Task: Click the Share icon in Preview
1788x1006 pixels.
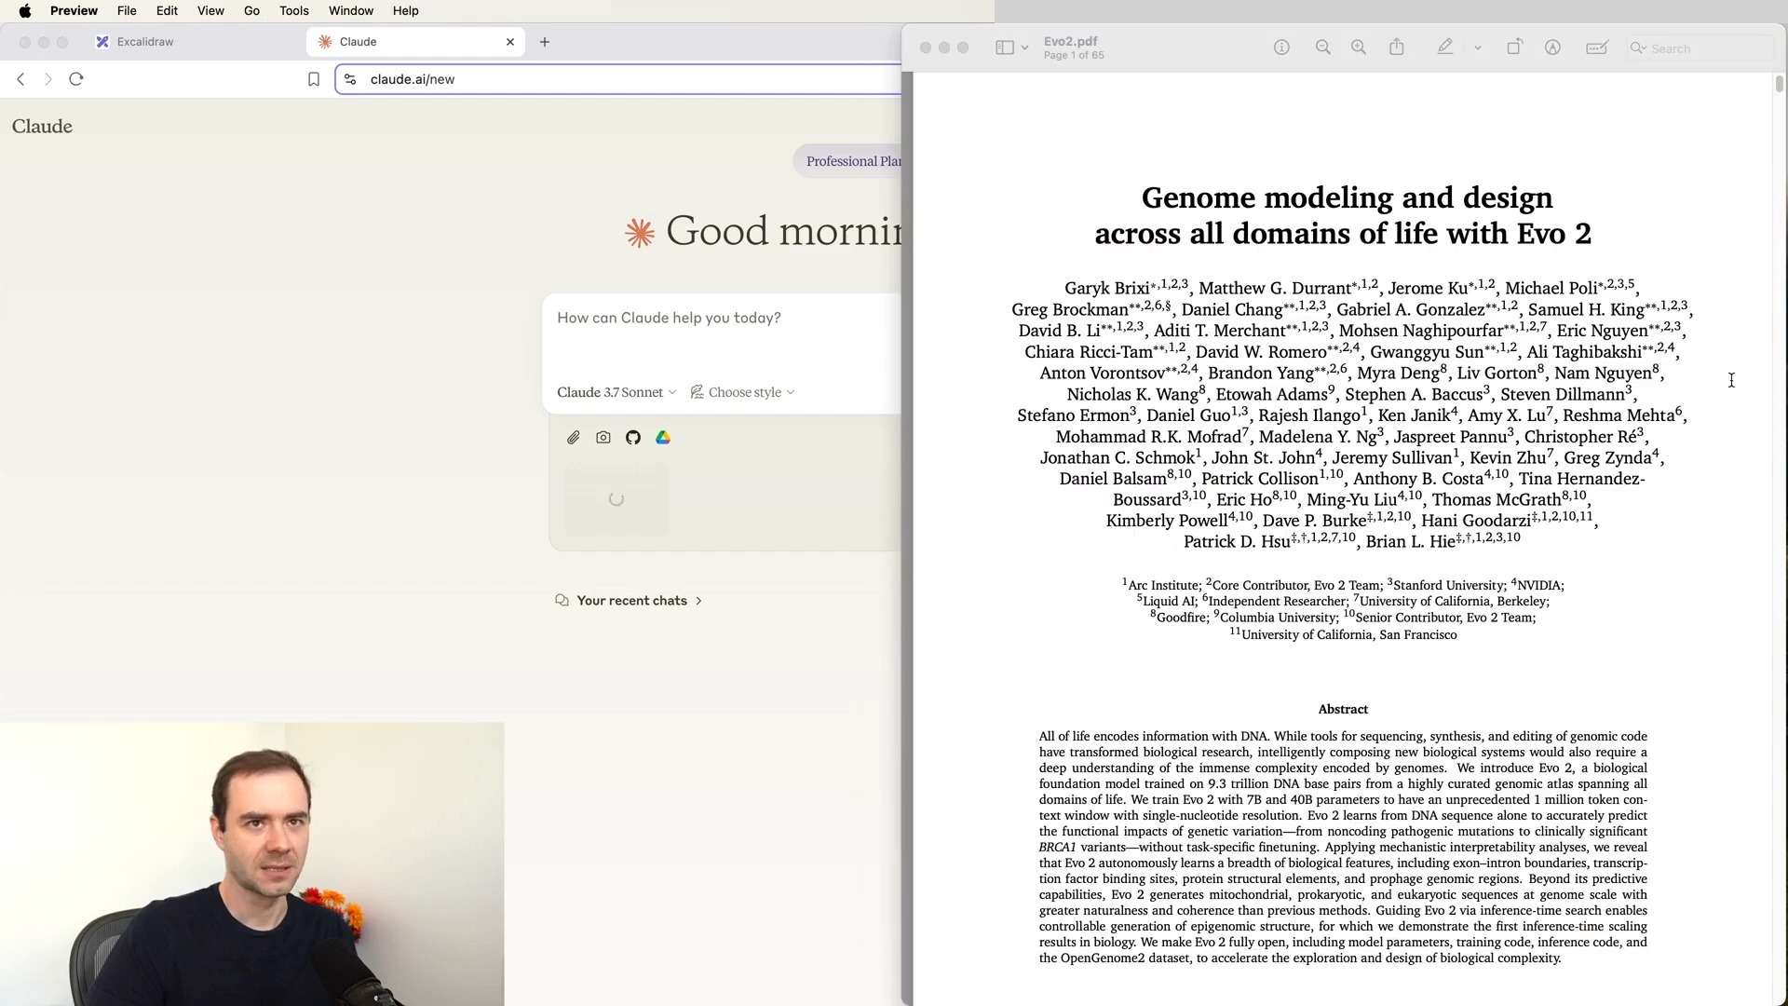Action: pyautogui.click(x=1397, y=48)
